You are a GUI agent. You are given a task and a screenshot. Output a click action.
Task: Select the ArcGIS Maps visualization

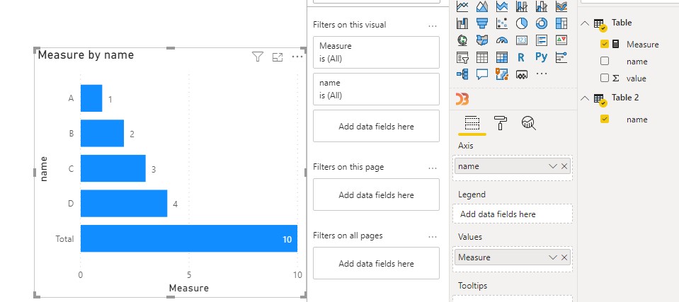[x=502, y=74]
